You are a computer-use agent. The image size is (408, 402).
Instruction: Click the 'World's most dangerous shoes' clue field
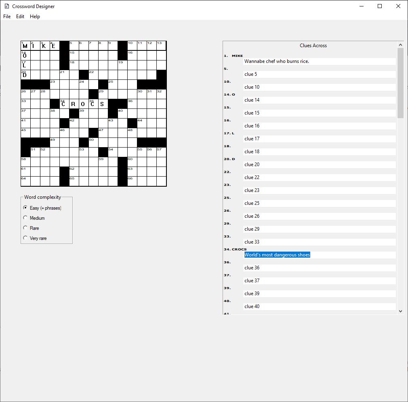click(x=320, y=255)
